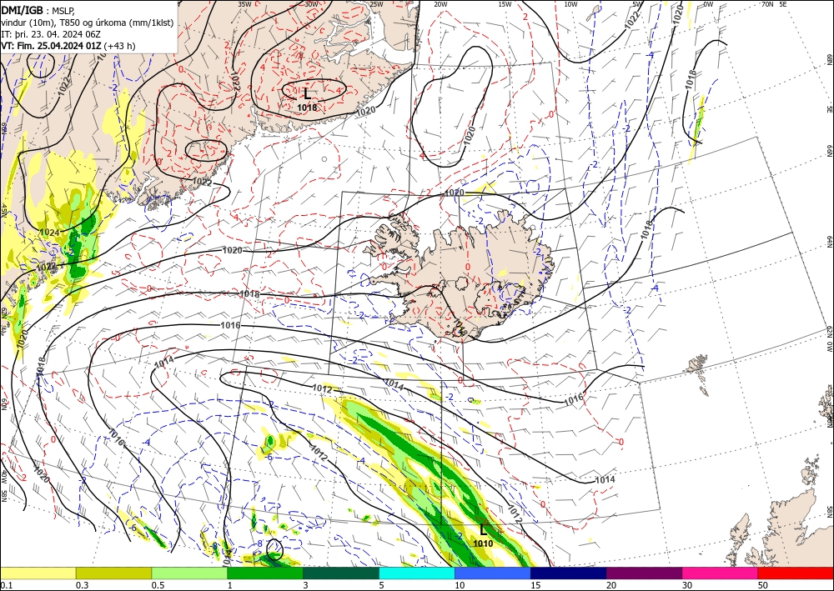Image resolution: width=834 pixels, height=591 pixels.
Task: Pick the cyan 5–10 legend color band
Action: tap(417, 573)
